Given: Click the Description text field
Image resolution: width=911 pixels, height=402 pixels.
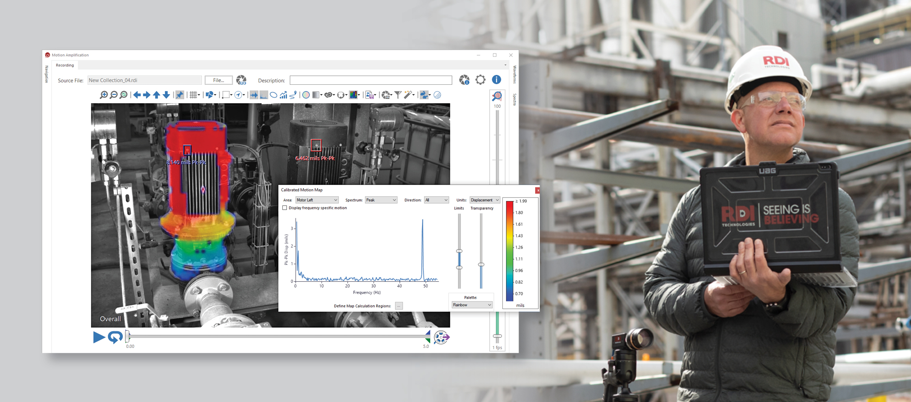Looking at the screenshot, I should coord(371,80).
